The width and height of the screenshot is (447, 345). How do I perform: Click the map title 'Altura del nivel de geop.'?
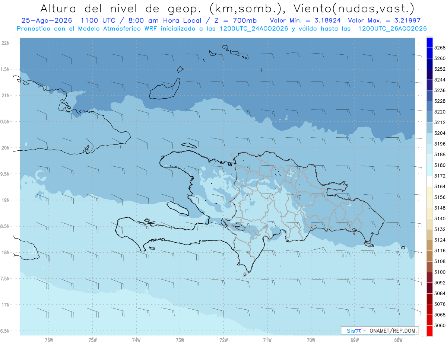[122, 8]
